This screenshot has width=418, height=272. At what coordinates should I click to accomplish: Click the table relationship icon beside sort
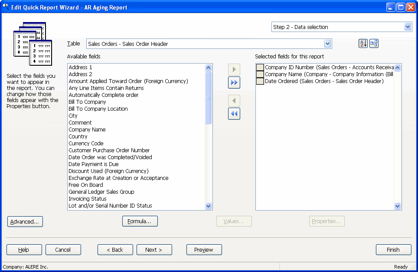pos(374,43)
